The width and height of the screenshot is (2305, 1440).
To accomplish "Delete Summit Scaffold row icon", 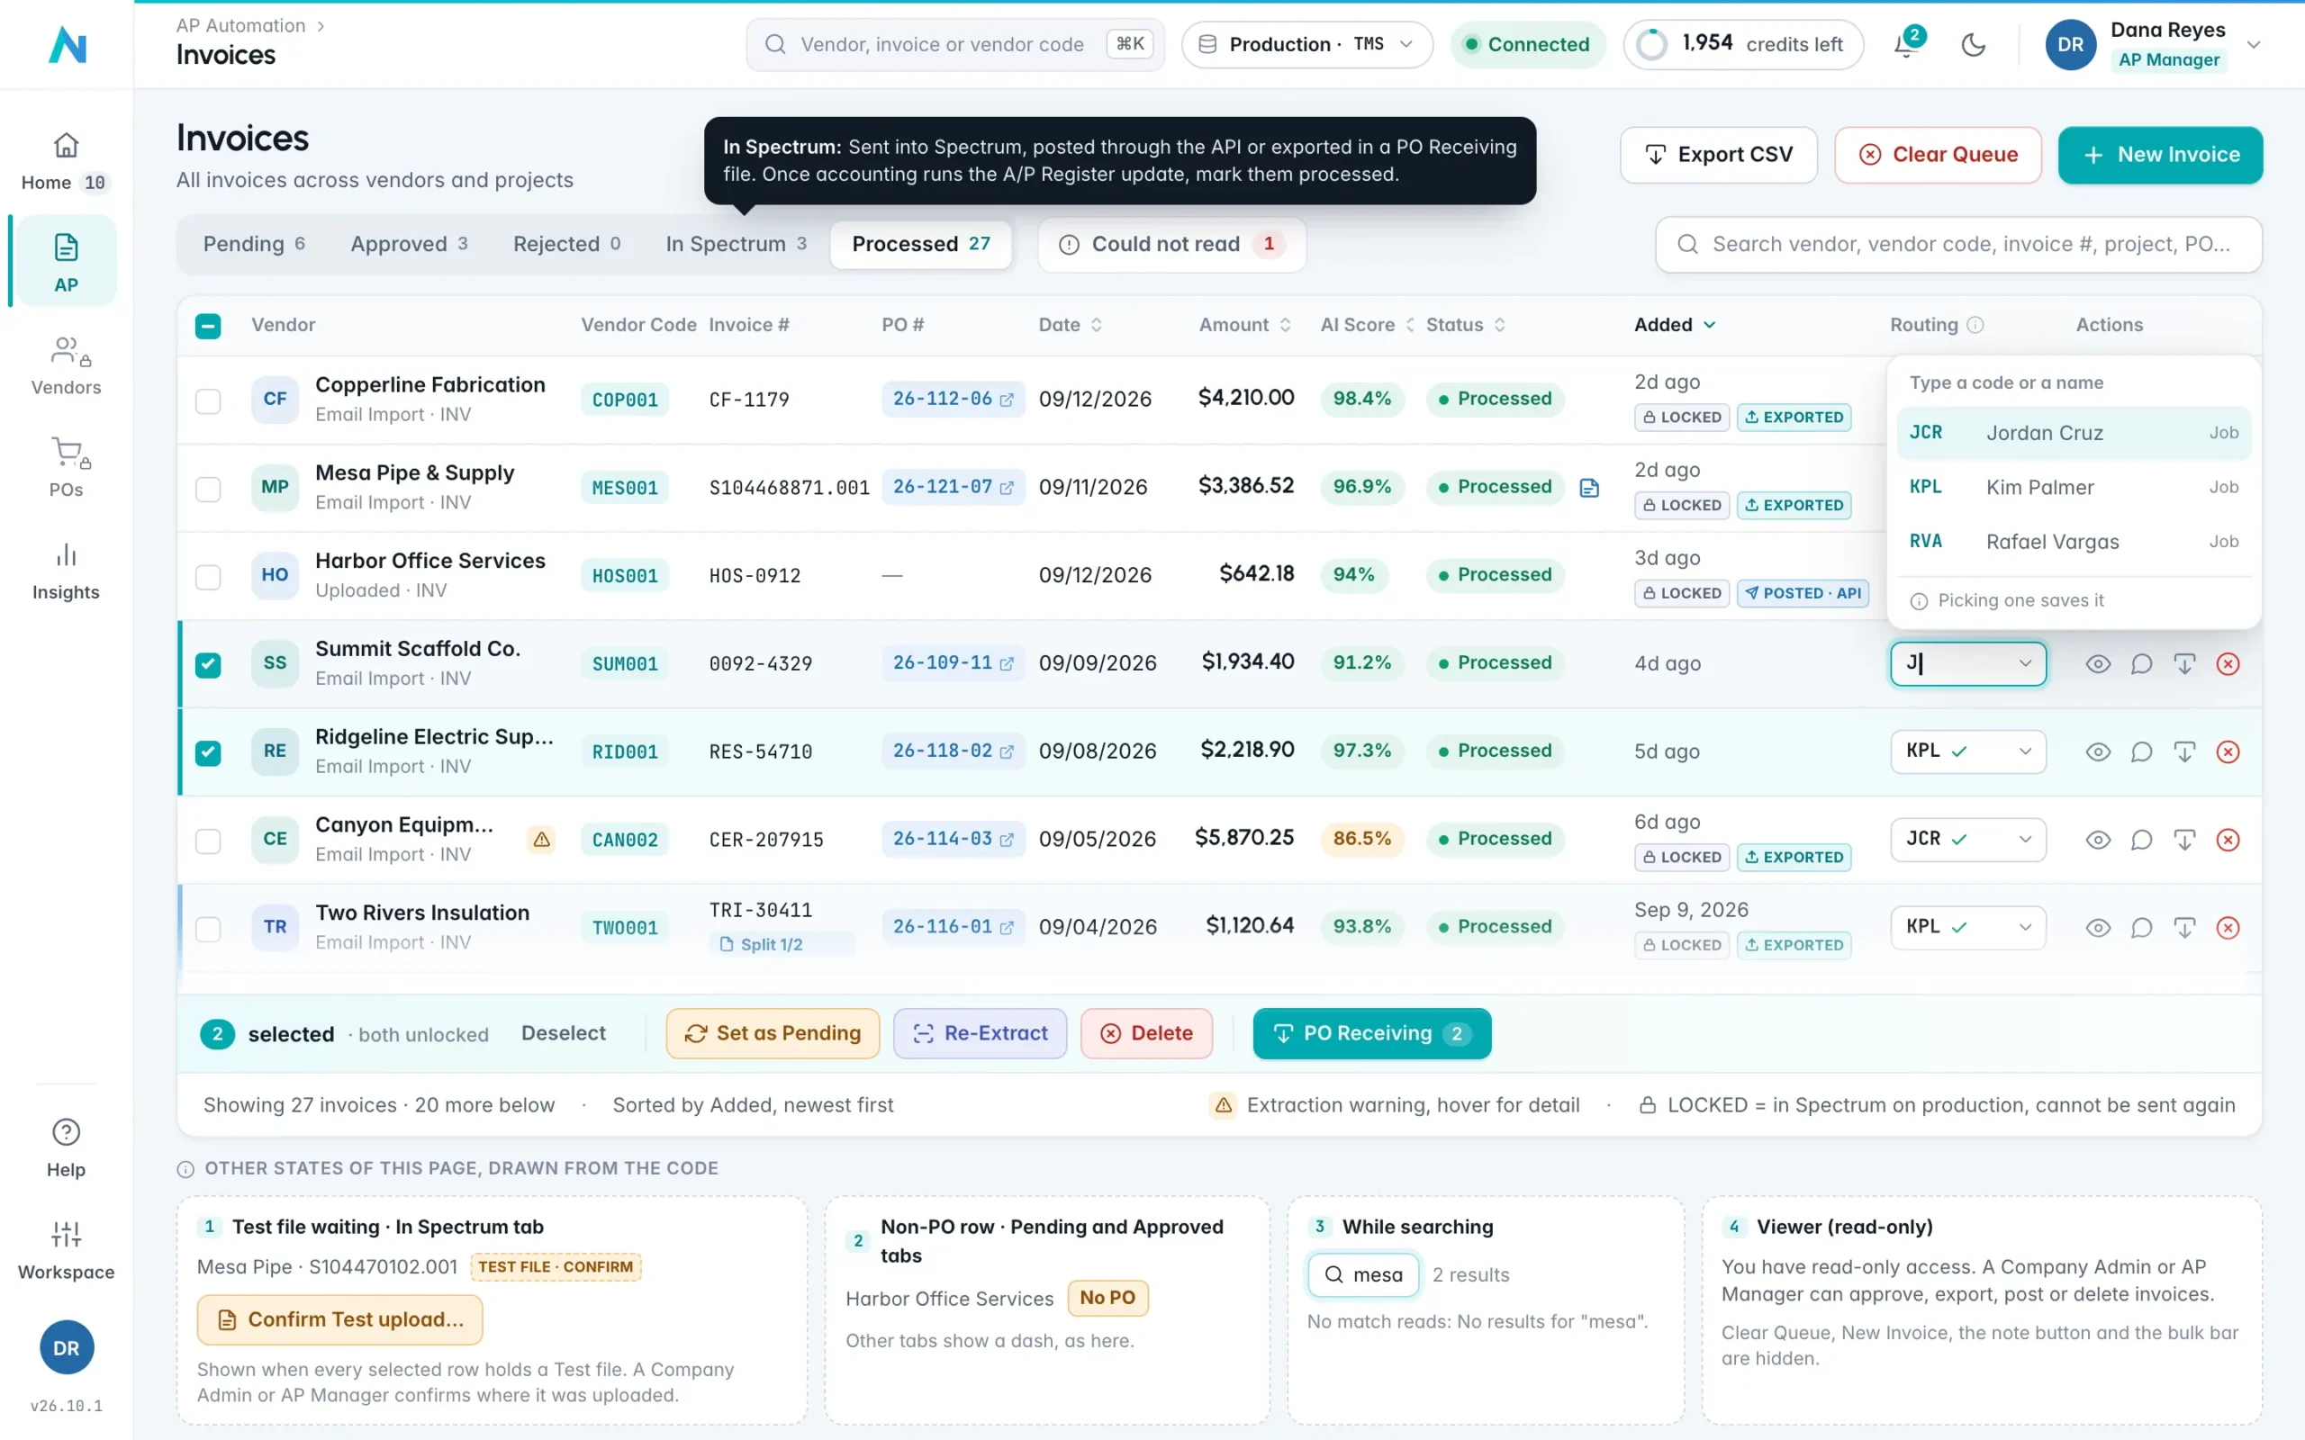I will pos(2228,664).
